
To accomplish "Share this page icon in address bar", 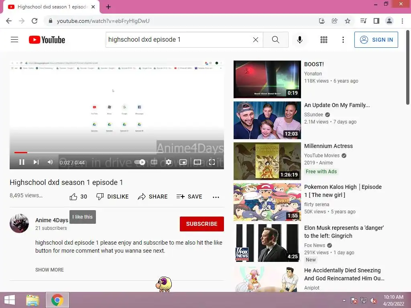I will [x=334, y=21].
